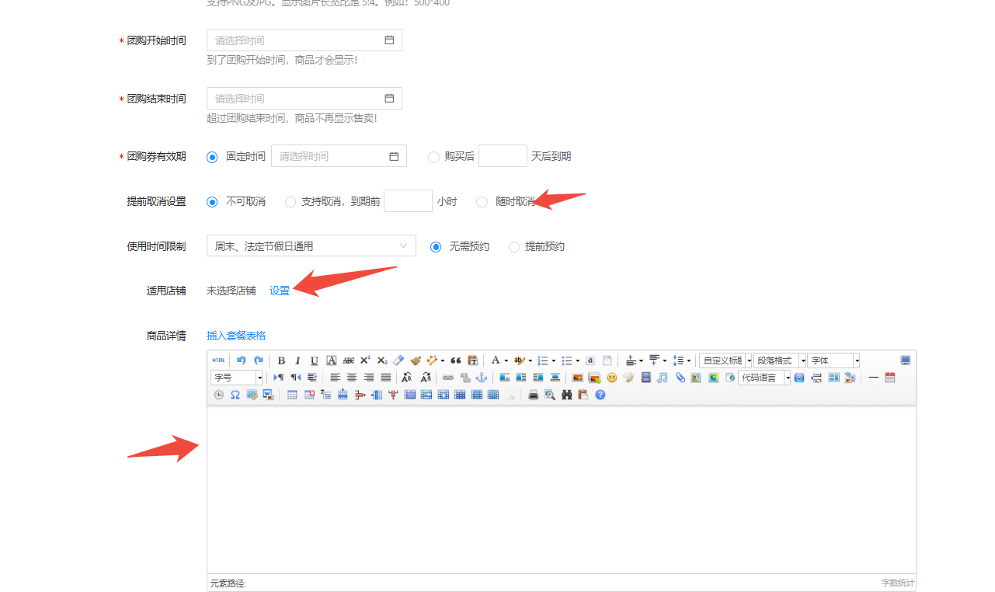The height and width of the screenshot is (592, 995).
Task: Click the undo icon in editor toolbar
Action: pyautogui.click(x=242, y=360)
